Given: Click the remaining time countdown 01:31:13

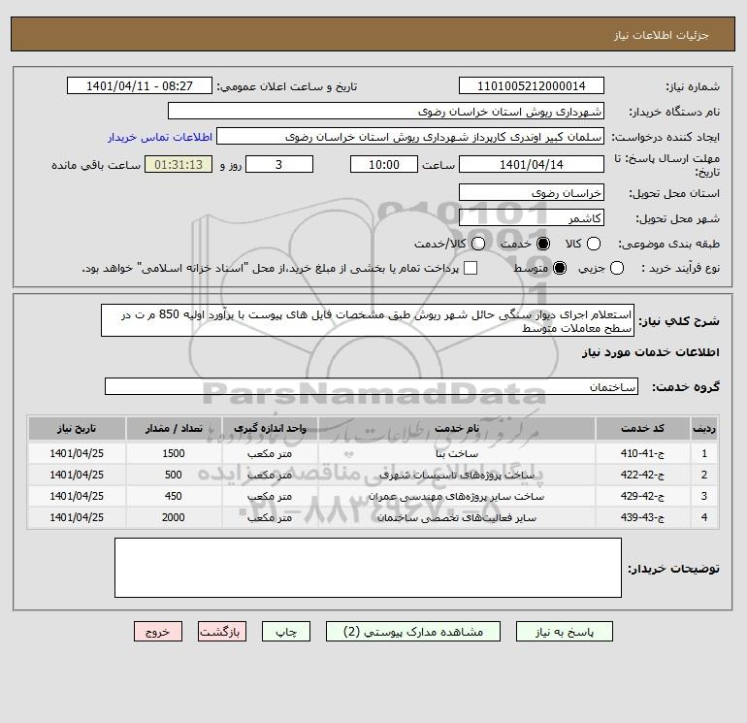Looking at the screenshot, I should (x=179, y=164).
